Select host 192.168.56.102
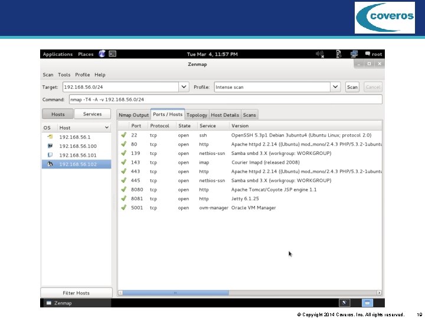The width and height of the screenshot is (425, 318). click(76, 164)
